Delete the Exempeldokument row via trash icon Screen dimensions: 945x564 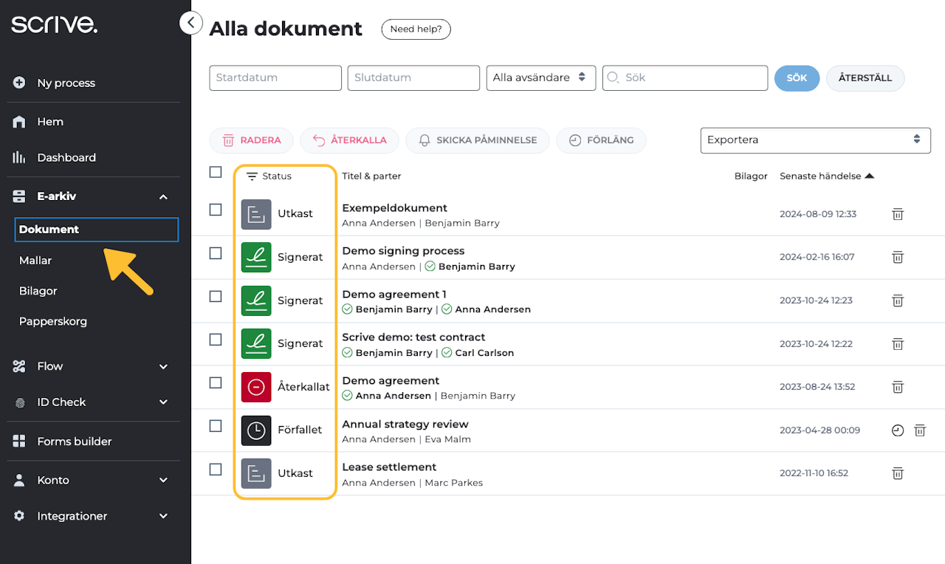coord(898,214)
